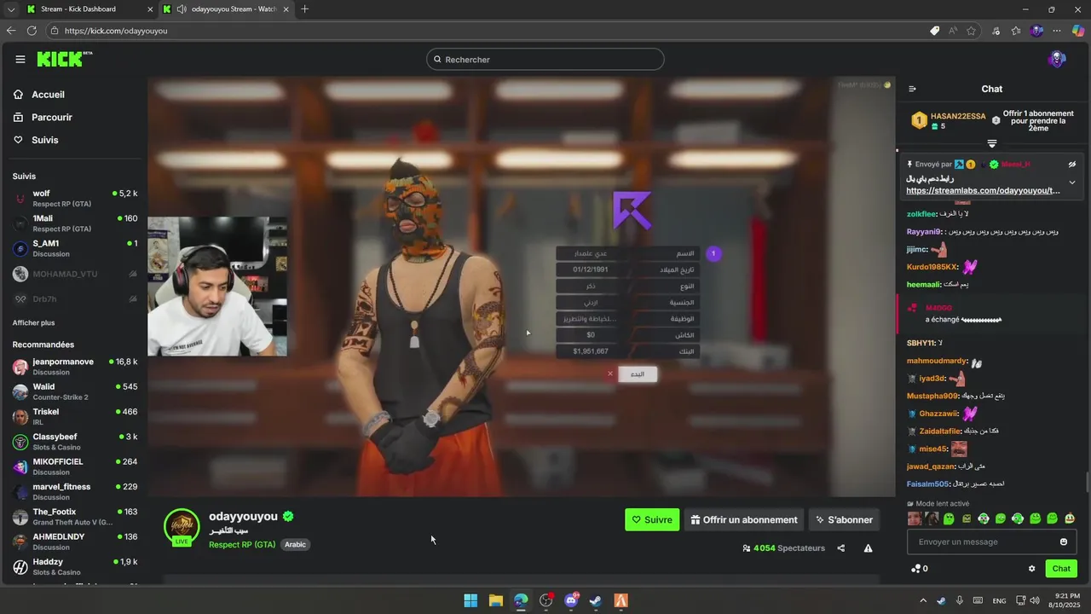
Task: Open jeanpormanove recommended channel
Action: click(75, 367)
